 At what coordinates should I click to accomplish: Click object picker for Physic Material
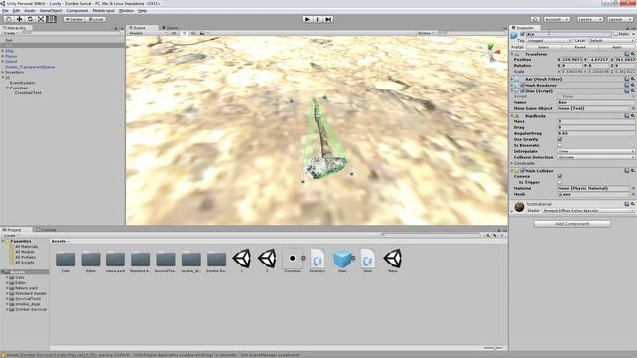pos(633,188)
